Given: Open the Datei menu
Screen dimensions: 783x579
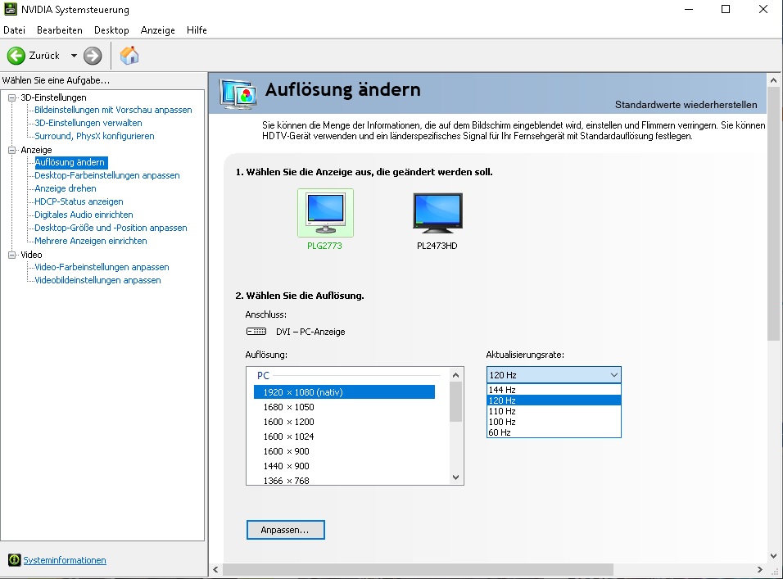Looking at the screenshot, I should pos(14,30).
